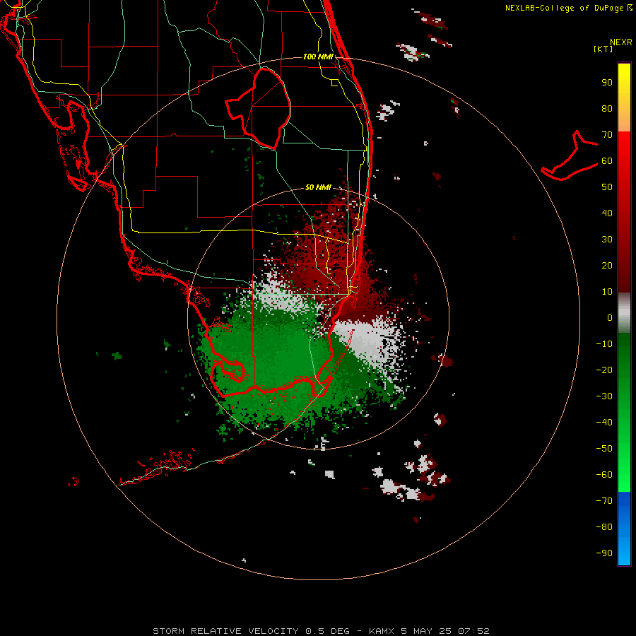Click the -70 value on the velocity scale
The width and height of the screenshot is (636, 636).
(604, 501)
